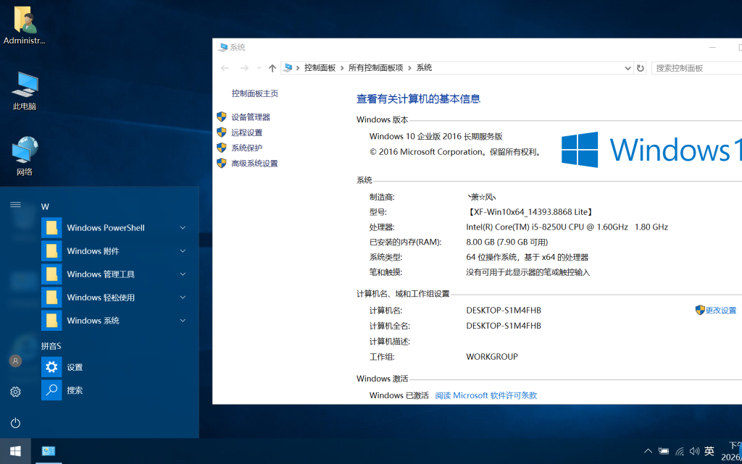Click 系统 breadcrumb

(x=424, y=68)
